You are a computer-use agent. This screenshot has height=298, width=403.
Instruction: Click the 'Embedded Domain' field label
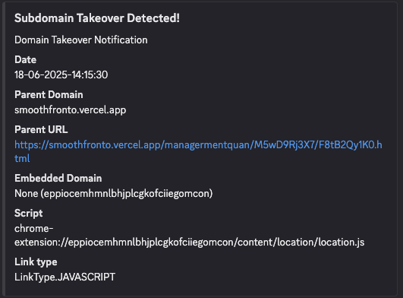click(58, 178)
